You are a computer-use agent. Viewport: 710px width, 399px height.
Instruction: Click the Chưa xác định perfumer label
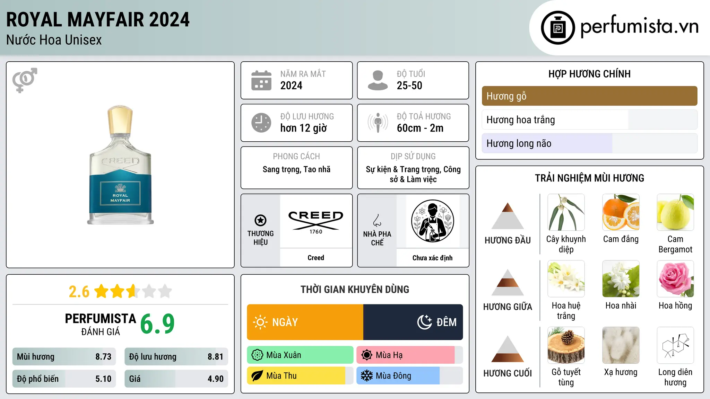click(432, 258)
